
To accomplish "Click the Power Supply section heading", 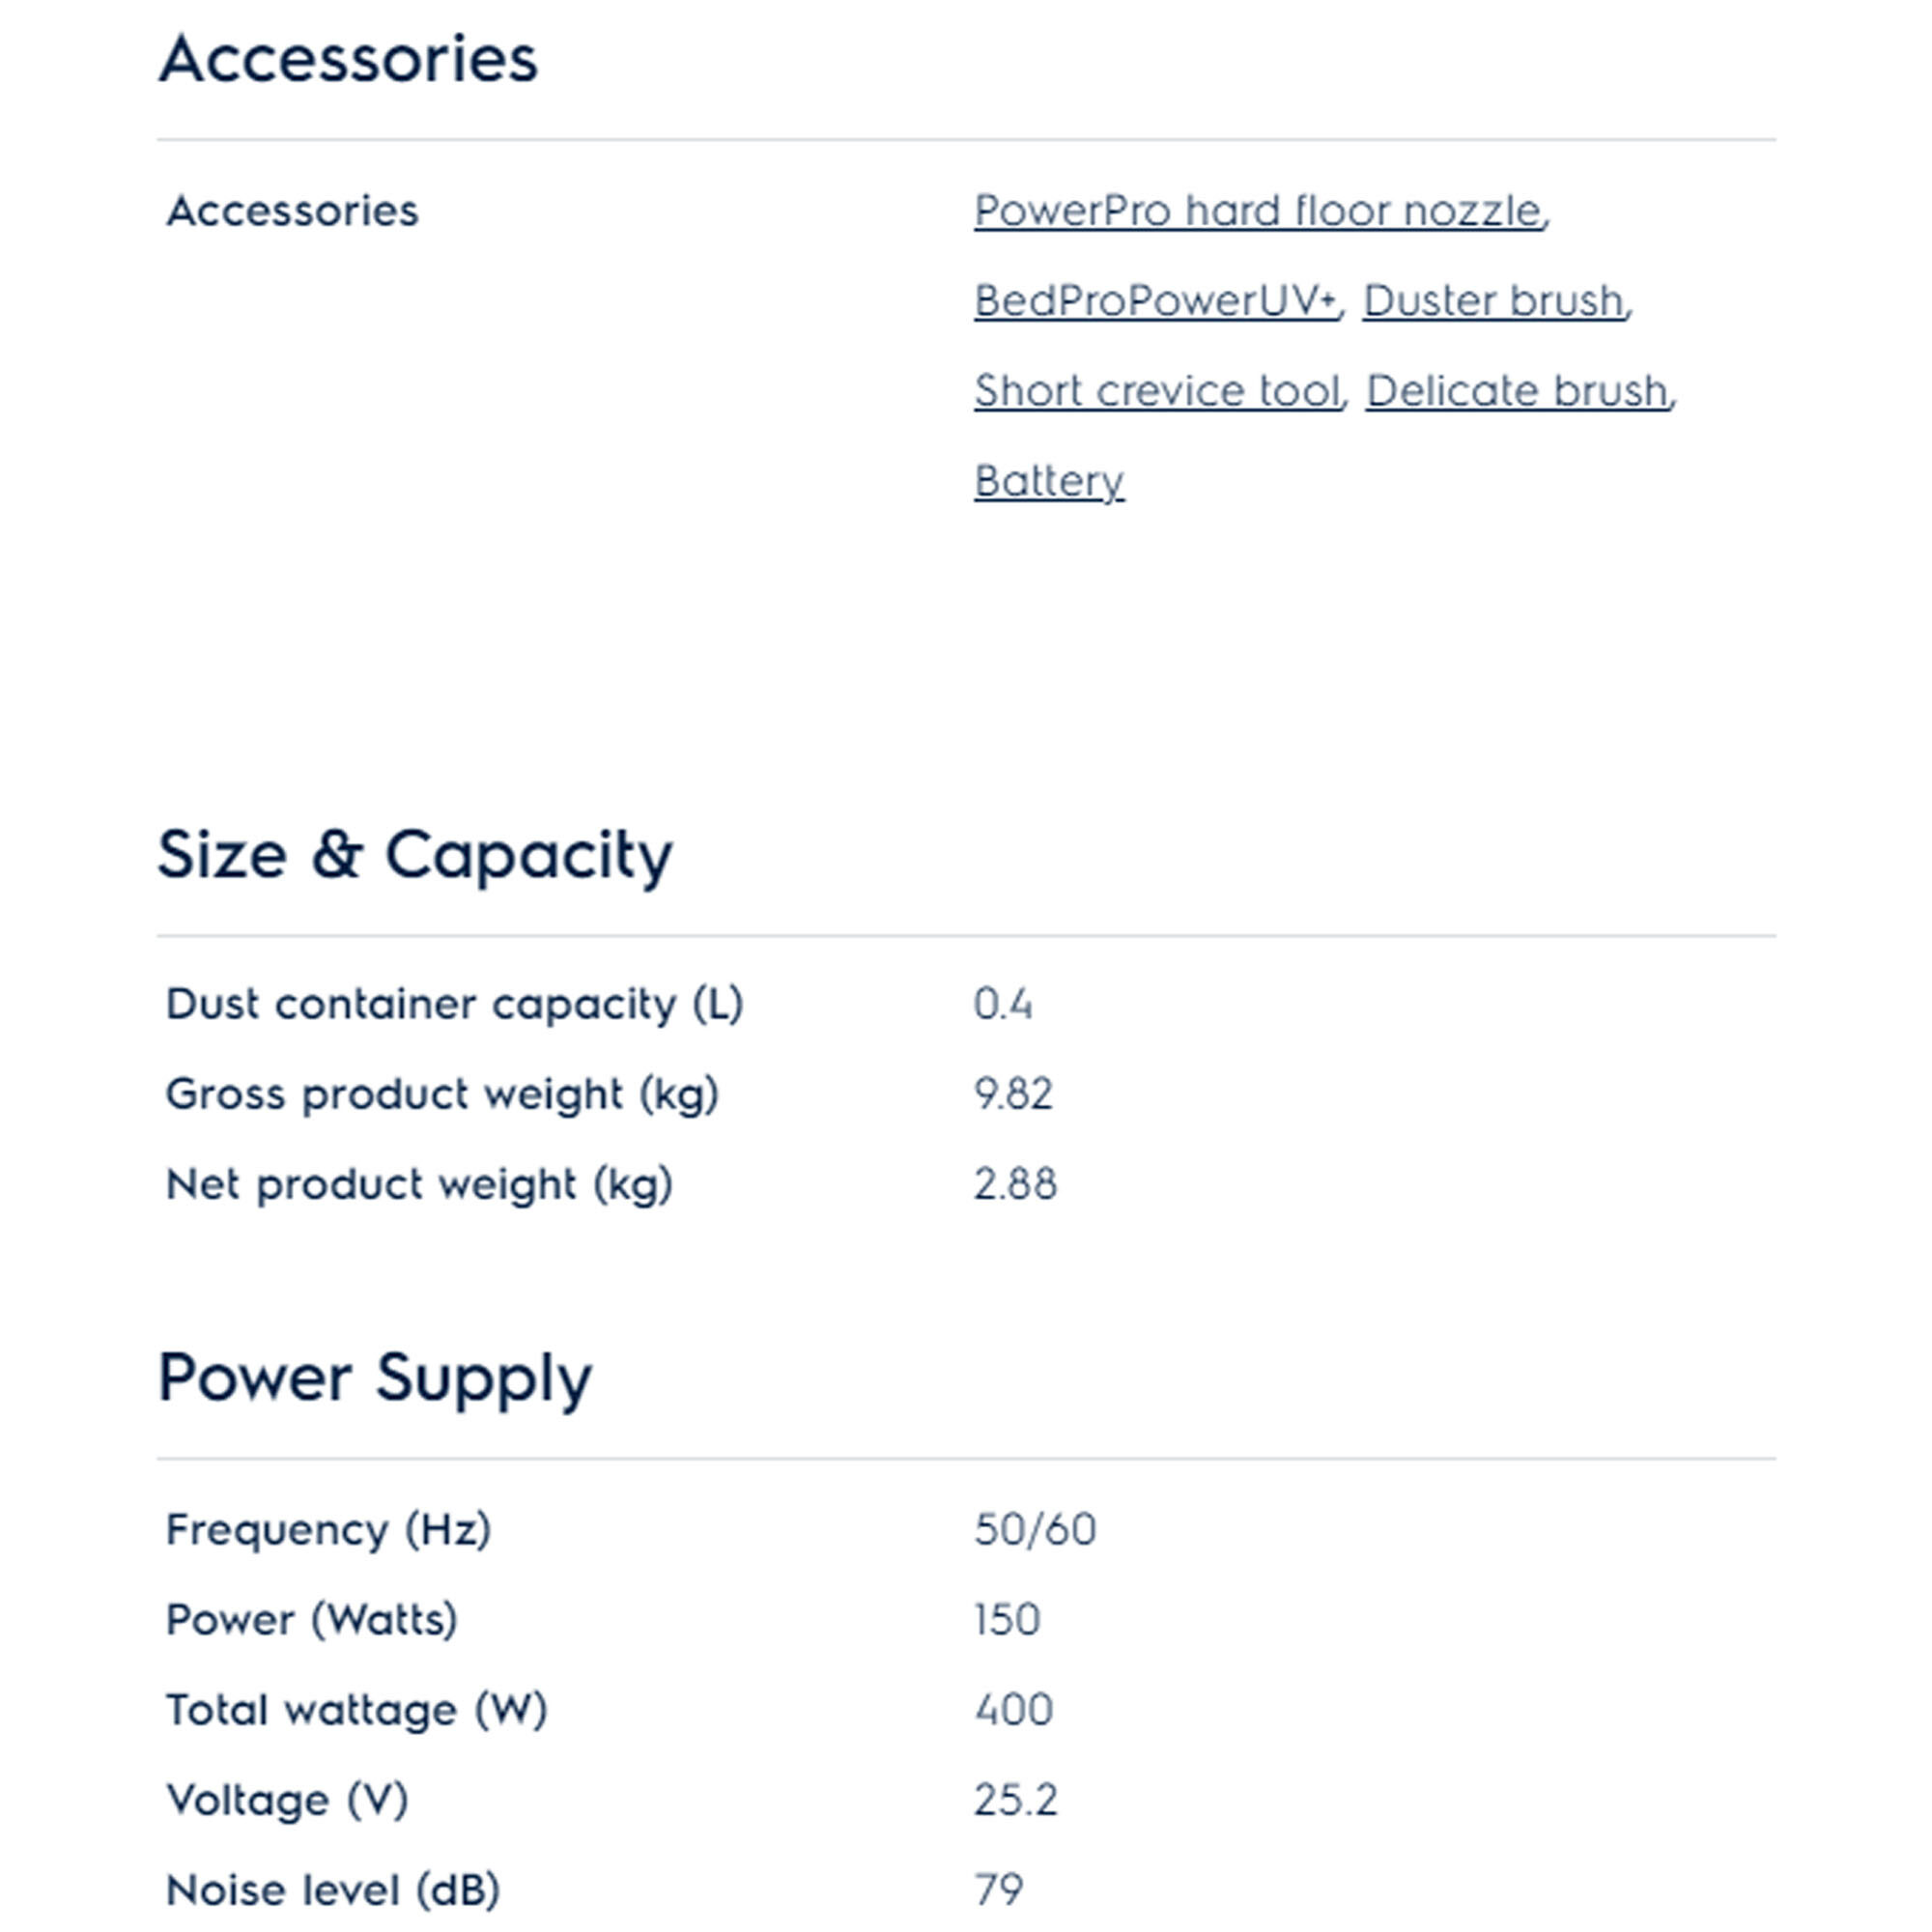I will point(375,1378).
